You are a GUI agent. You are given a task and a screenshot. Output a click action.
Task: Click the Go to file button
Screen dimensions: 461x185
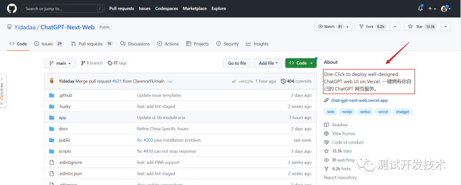point(237,63)
